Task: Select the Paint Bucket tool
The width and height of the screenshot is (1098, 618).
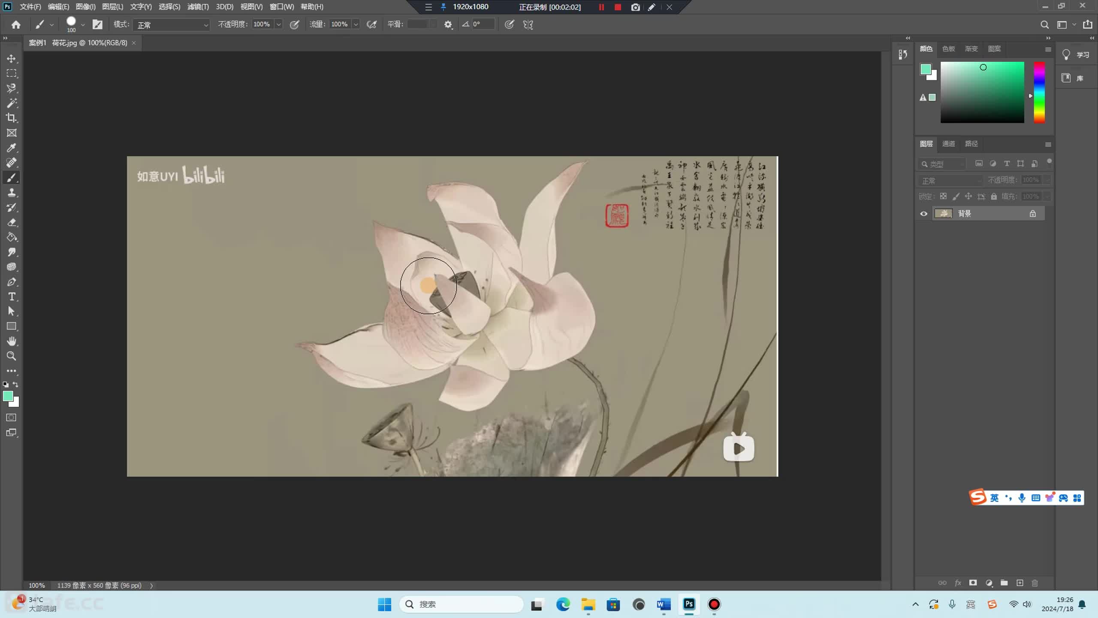Action: click(x=12, y=237)
